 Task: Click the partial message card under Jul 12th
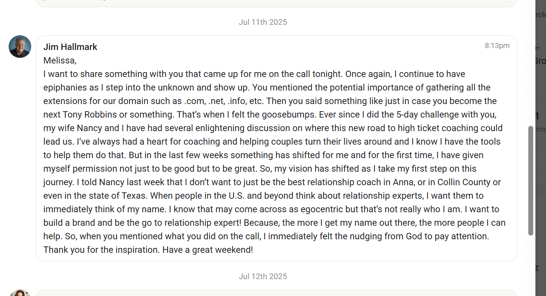pos(276,293)
